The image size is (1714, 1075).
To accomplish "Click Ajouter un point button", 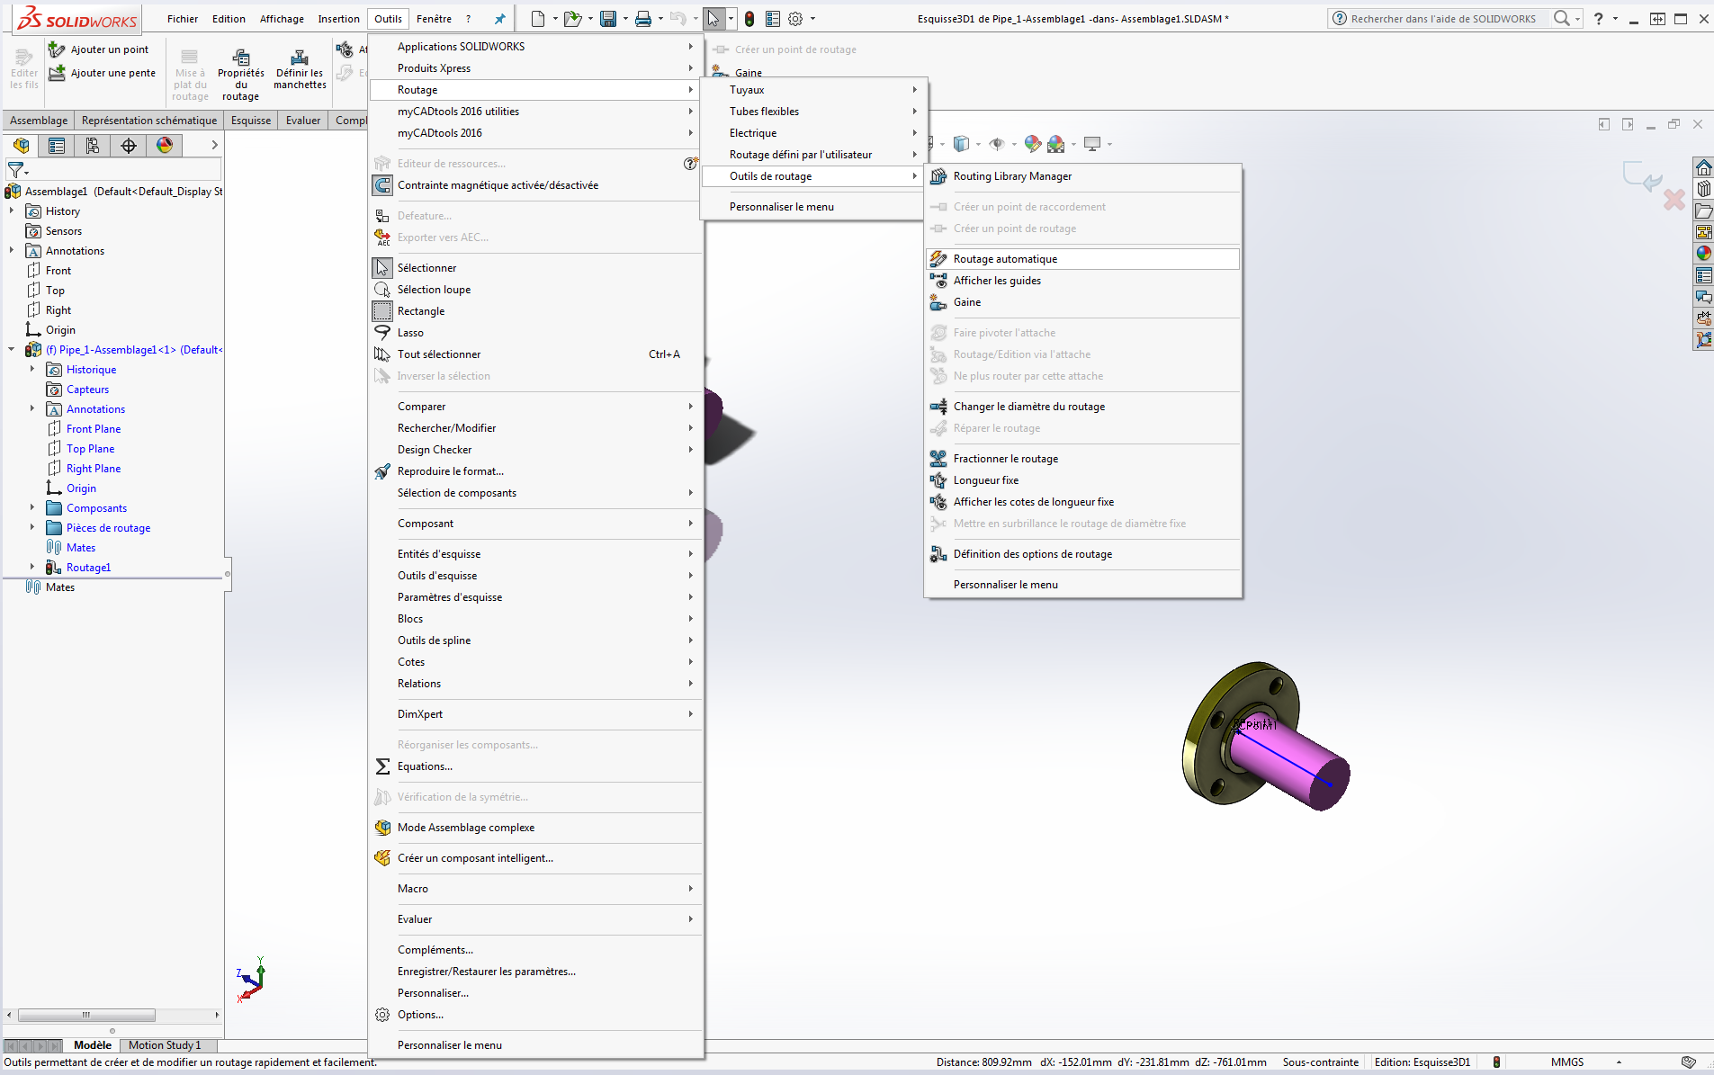I will [99, 49].
